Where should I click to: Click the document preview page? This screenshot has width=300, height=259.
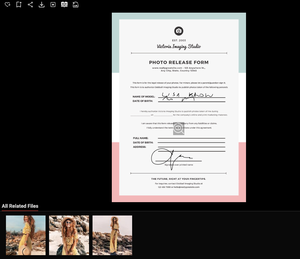[x=179, y=107]
